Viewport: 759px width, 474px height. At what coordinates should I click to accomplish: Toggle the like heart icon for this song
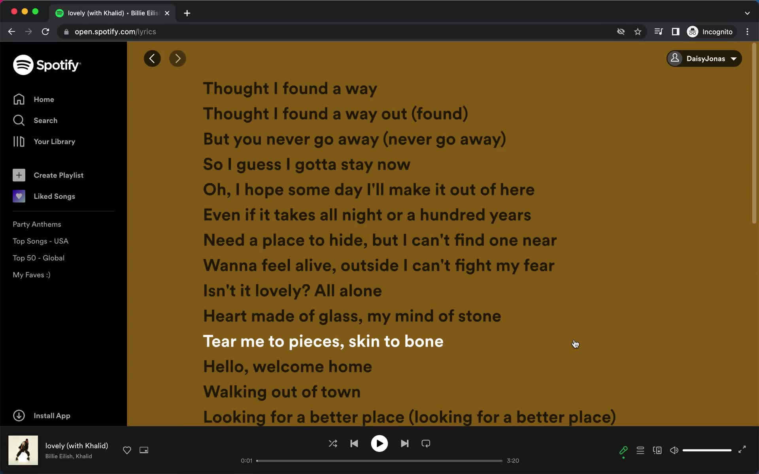(x=127, y=450)
